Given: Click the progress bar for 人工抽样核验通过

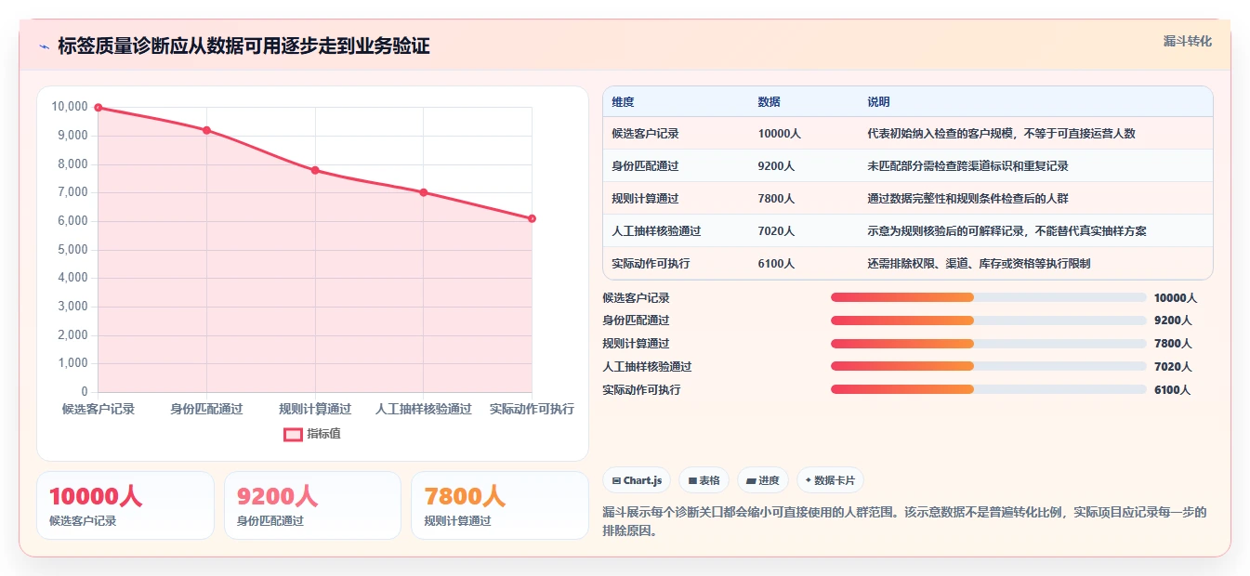Looking at the screenshot, I should [989, 366].
